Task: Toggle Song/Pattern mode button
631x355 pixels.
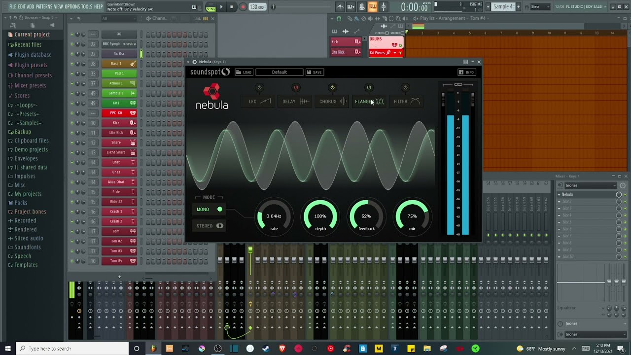Action: point(210,7)
